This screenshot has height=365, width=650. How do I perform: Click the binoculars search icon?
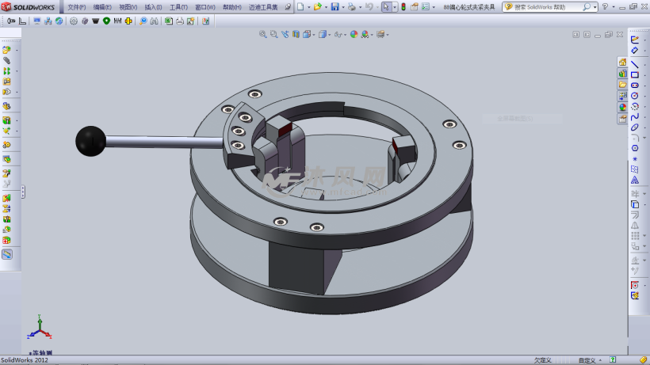(x=155, y=21)
